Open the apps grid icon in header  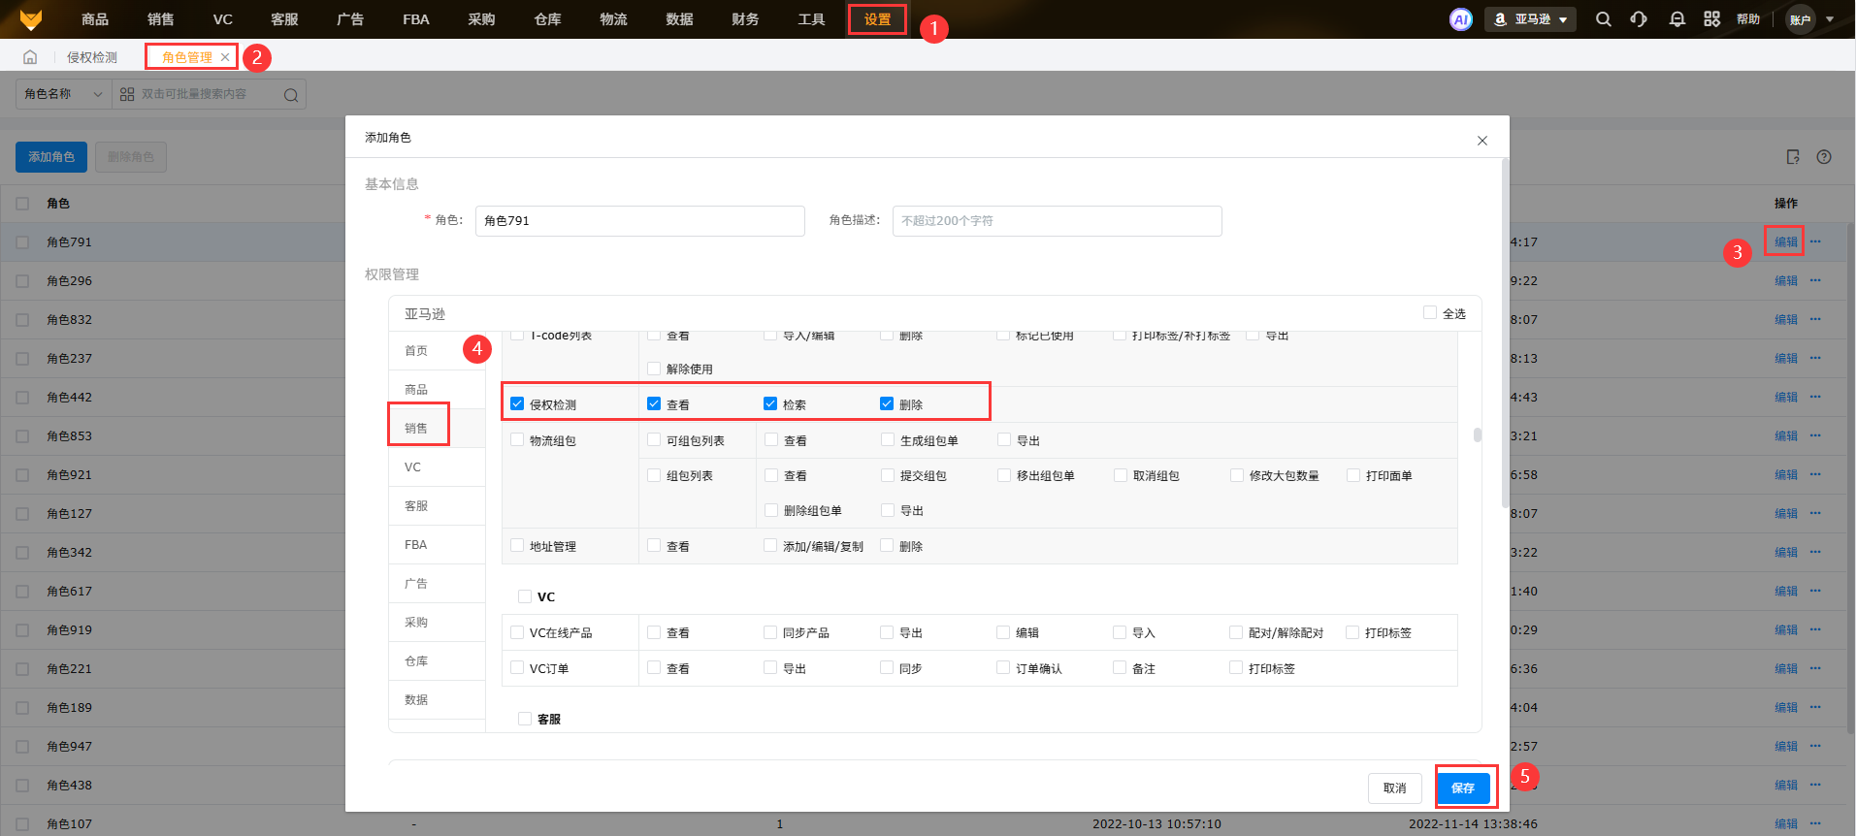coord(1711,19)
